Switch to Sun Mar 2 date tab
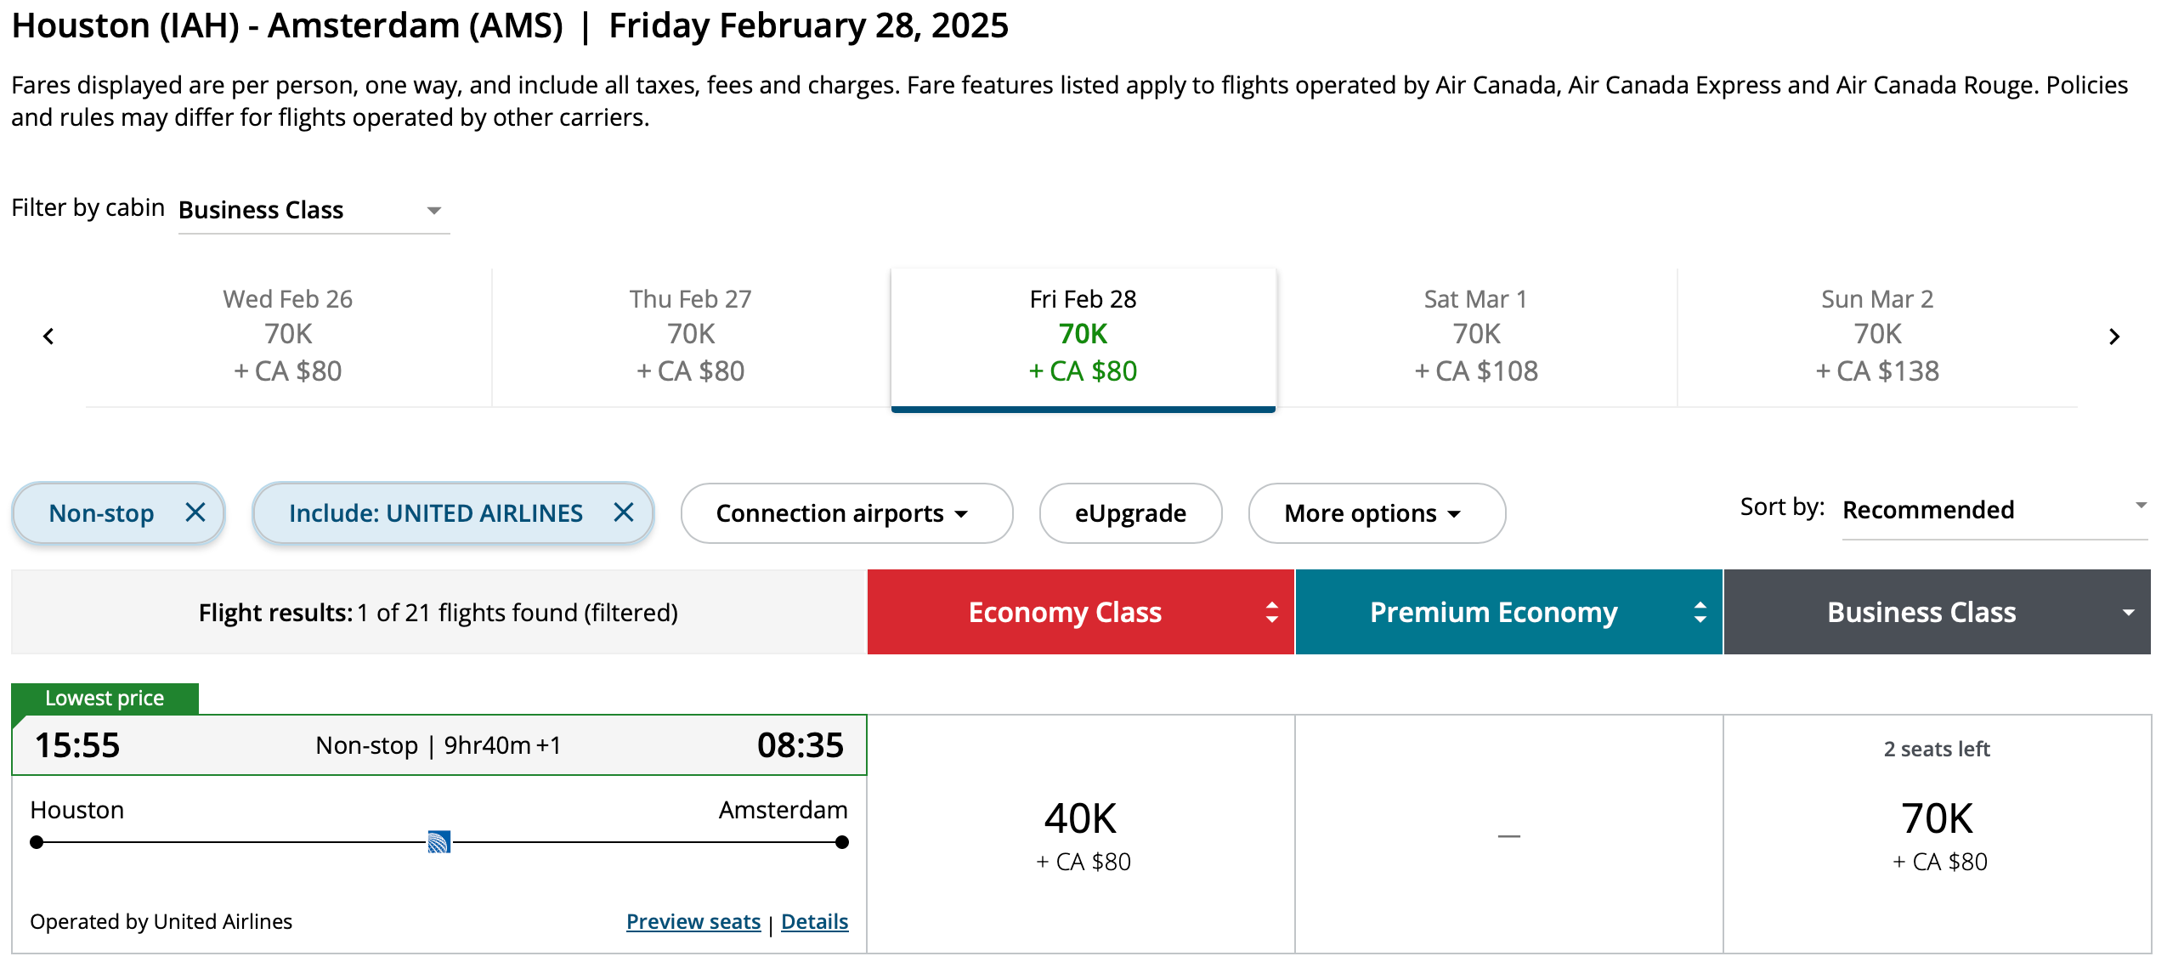Image resolution: width=2167 pixels, height=962 pixels. [1877, 336]
